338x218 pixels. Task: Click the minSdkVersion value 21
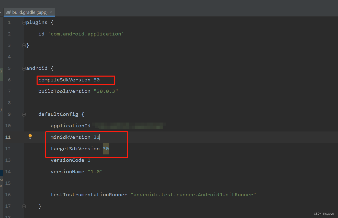(97, 137)
